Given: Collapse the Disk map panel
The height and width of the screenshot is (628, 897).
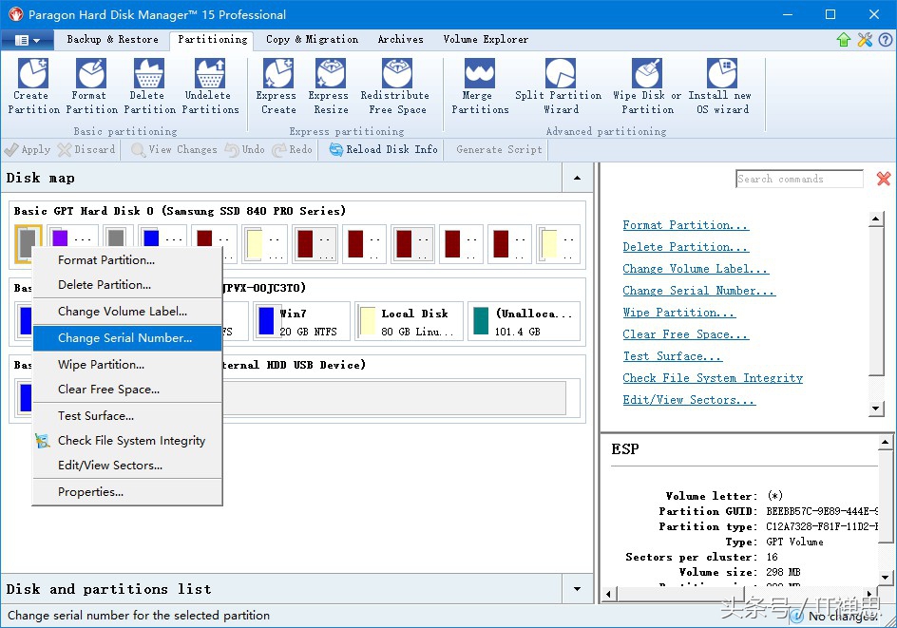Looking at the screenshot, I should [x=576, y=178].
